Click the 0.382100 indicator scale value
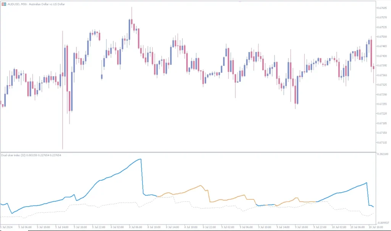 (x=383, y=154)
